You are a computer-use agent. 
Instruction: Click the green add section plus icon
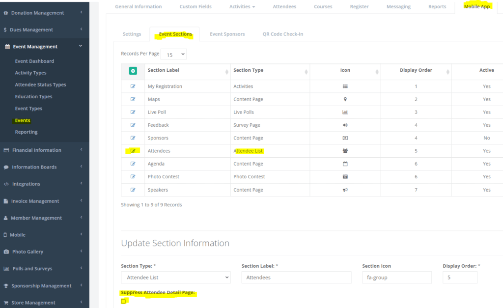[x=133, y=71]
